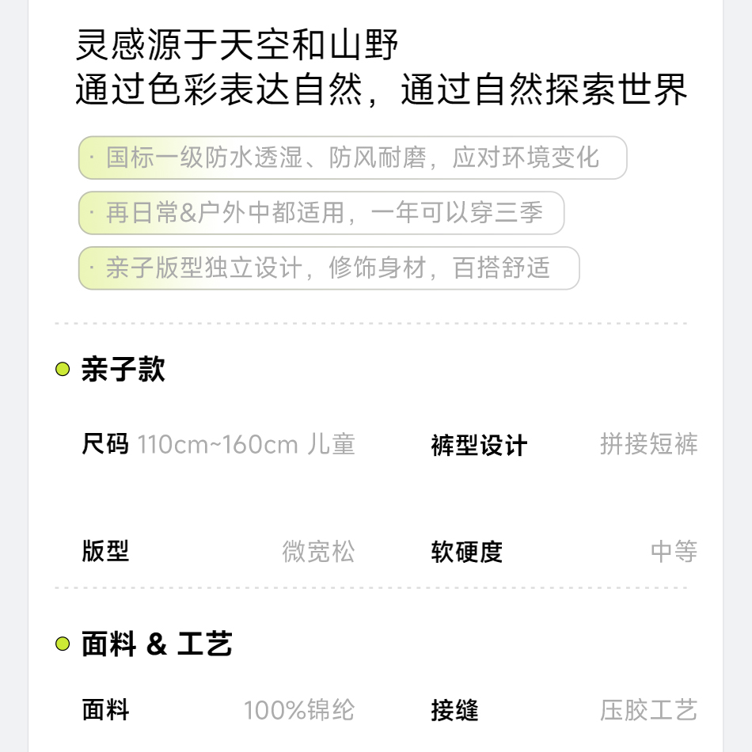Click the 100%锦纶 fabric value
Screen dimensions: 752x752
click(298, 710)
